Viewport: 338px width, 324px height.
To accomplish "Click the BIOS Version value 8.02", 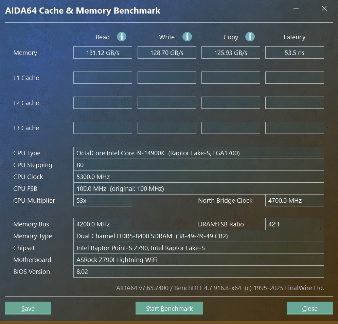I will [198, 271].
